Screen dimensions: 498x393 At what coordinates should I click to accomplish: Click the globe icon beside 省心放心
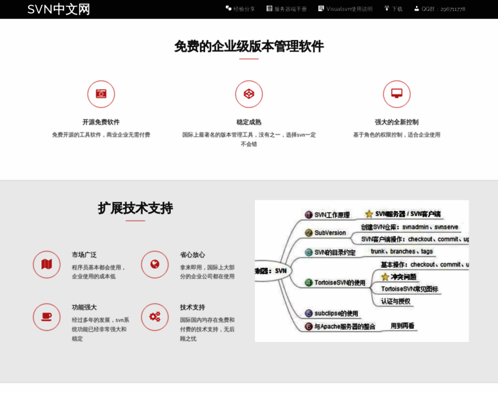(x=155, y=265)
